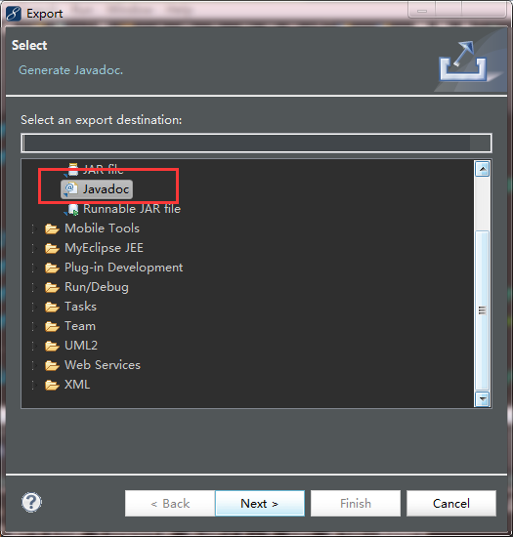The image size is (513, 537).
Task: Click the Finish button
Action: click(356, 503)
